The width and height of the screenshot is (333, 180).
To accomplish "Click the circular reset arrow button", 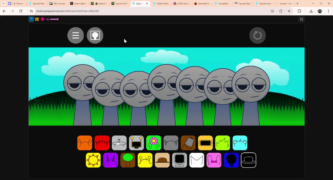I will pyautogui.click(x=258, y=35).
